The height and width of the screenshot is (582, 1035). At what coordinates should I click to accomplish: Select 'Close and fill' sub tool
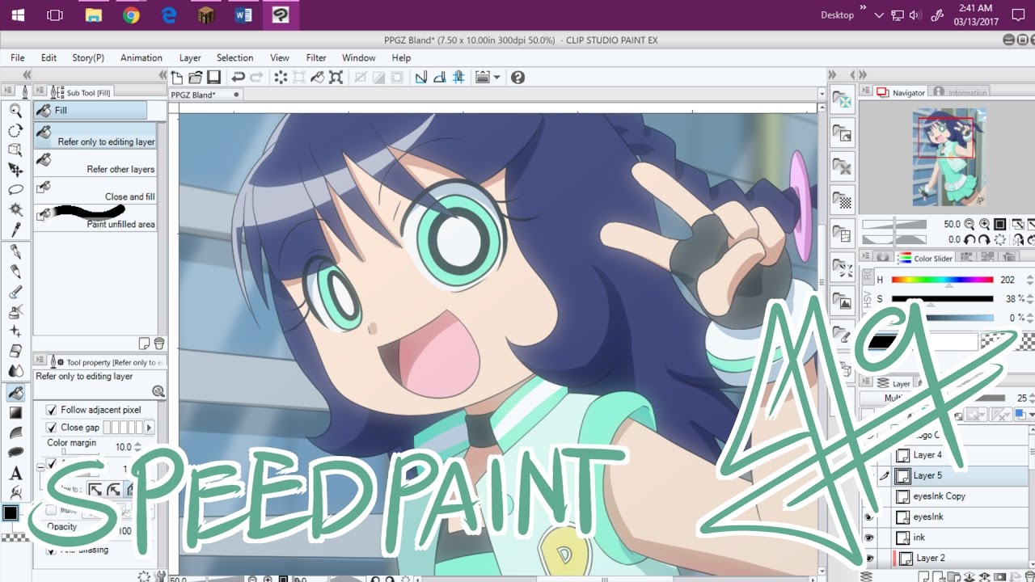pyautogui.click(x=95, y=191)
